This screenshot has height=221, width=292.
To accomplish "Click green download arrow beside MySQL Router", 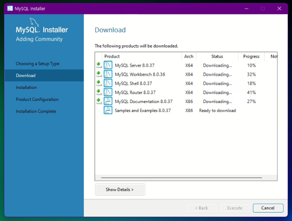I will pyautogui.click(x=99, y=92).
